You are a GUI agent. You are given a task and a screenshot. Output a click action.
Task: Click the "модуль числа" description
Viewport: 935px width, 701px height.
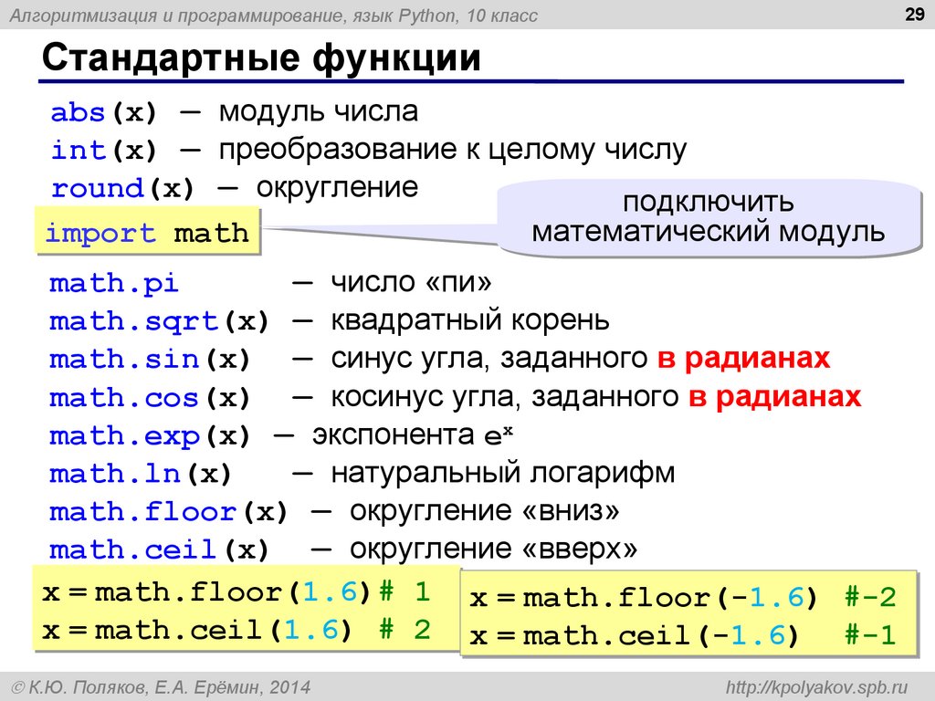coord(319,111)
